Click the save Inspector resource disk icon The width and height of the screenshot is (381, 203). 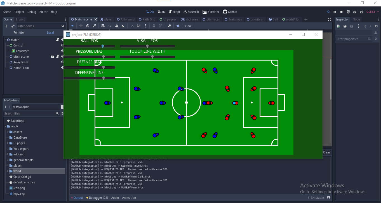coord(352,26)
